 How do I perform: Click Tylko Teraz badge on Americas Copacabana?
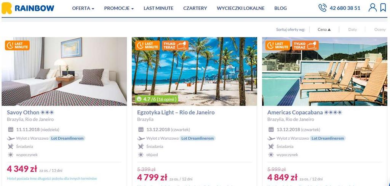point(305,46)
